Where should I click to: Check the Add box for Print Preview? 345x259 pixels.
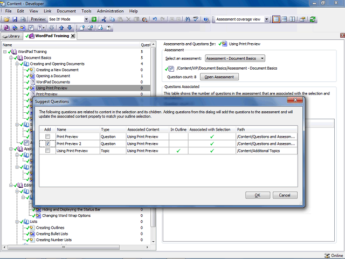(x=47, y=137)
